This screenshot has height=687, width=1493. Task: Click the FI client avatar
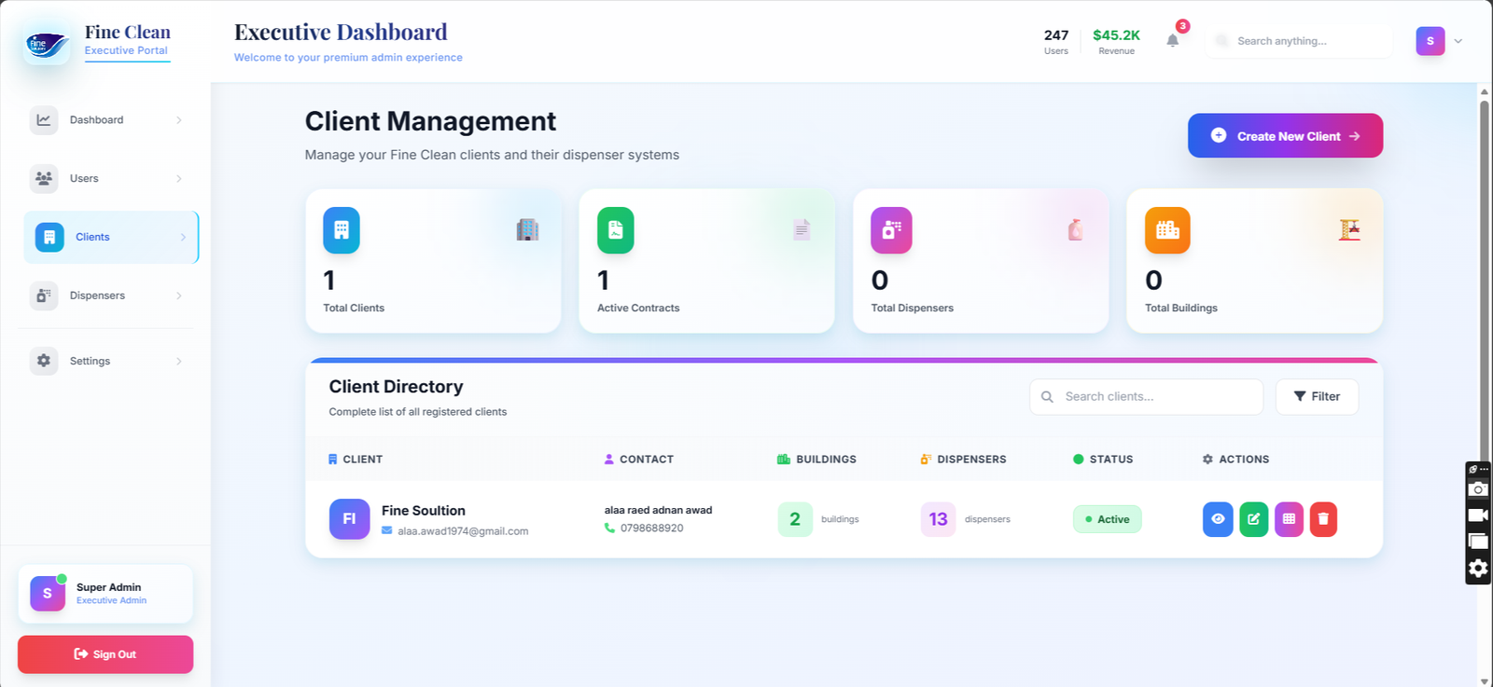(x=349, y=519)
